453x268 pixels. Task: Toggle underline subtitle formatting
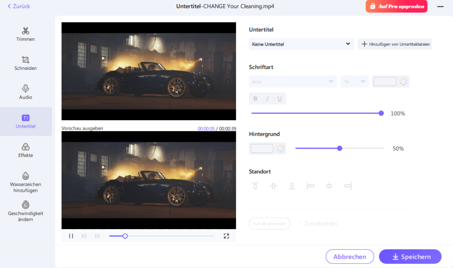click(279, 99)
